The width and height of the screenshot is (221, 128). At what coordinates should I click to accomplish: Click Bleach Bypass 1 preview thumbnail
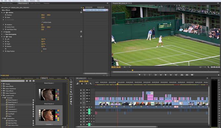point(49,95)
